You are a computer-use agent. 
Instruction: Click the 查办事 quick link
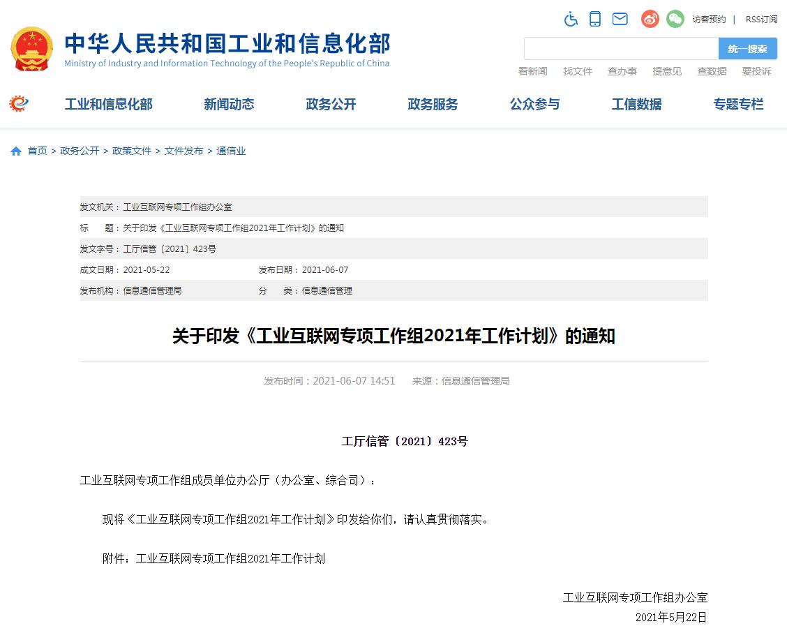point(622,71)
